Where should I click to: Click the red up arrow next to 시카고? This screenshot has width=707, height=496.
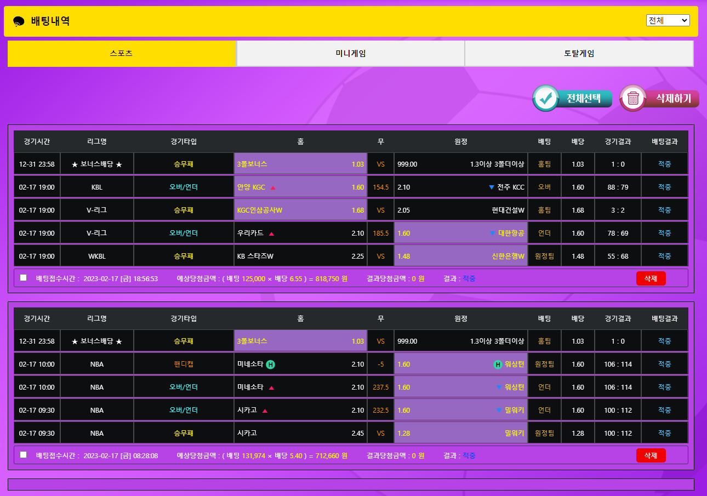[265, 411]
